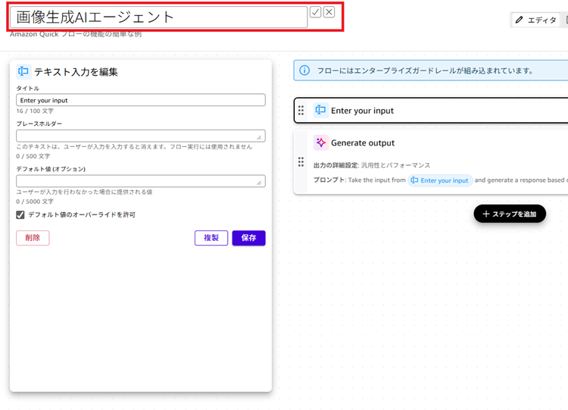
Task: Click the sparkle icon on Generate output
Action: 320,142
